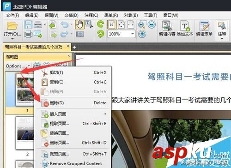Expand the dropdown arrow under 注释

click(222, 39)
